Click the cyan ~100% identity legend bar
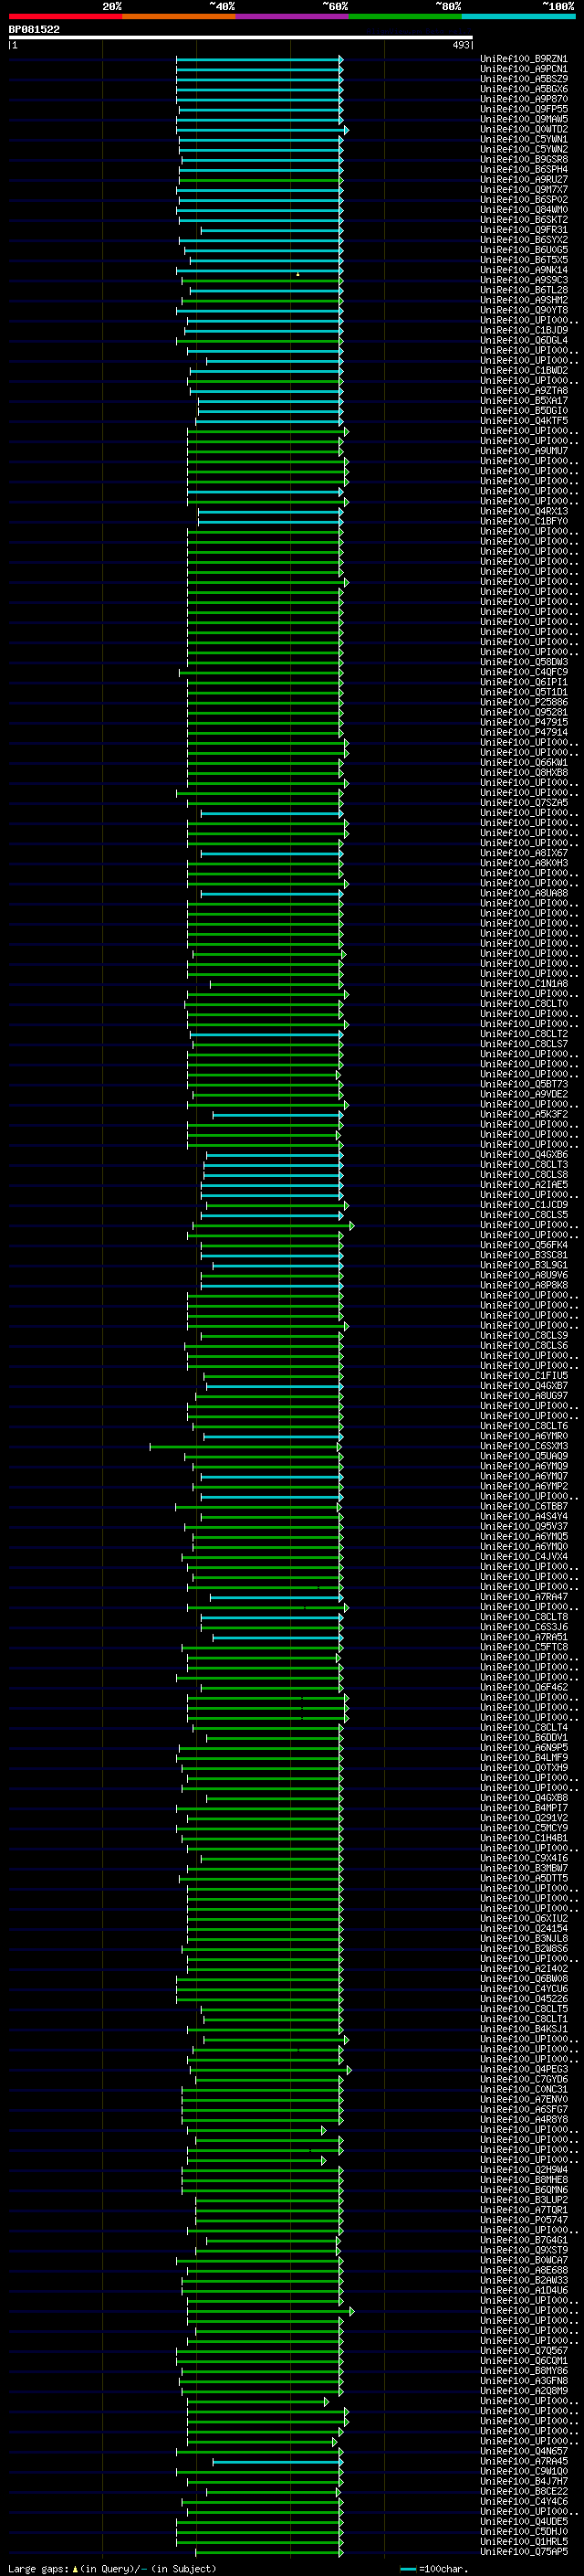Viewport: 584px width, 2576px height. [x=519, y=16]
